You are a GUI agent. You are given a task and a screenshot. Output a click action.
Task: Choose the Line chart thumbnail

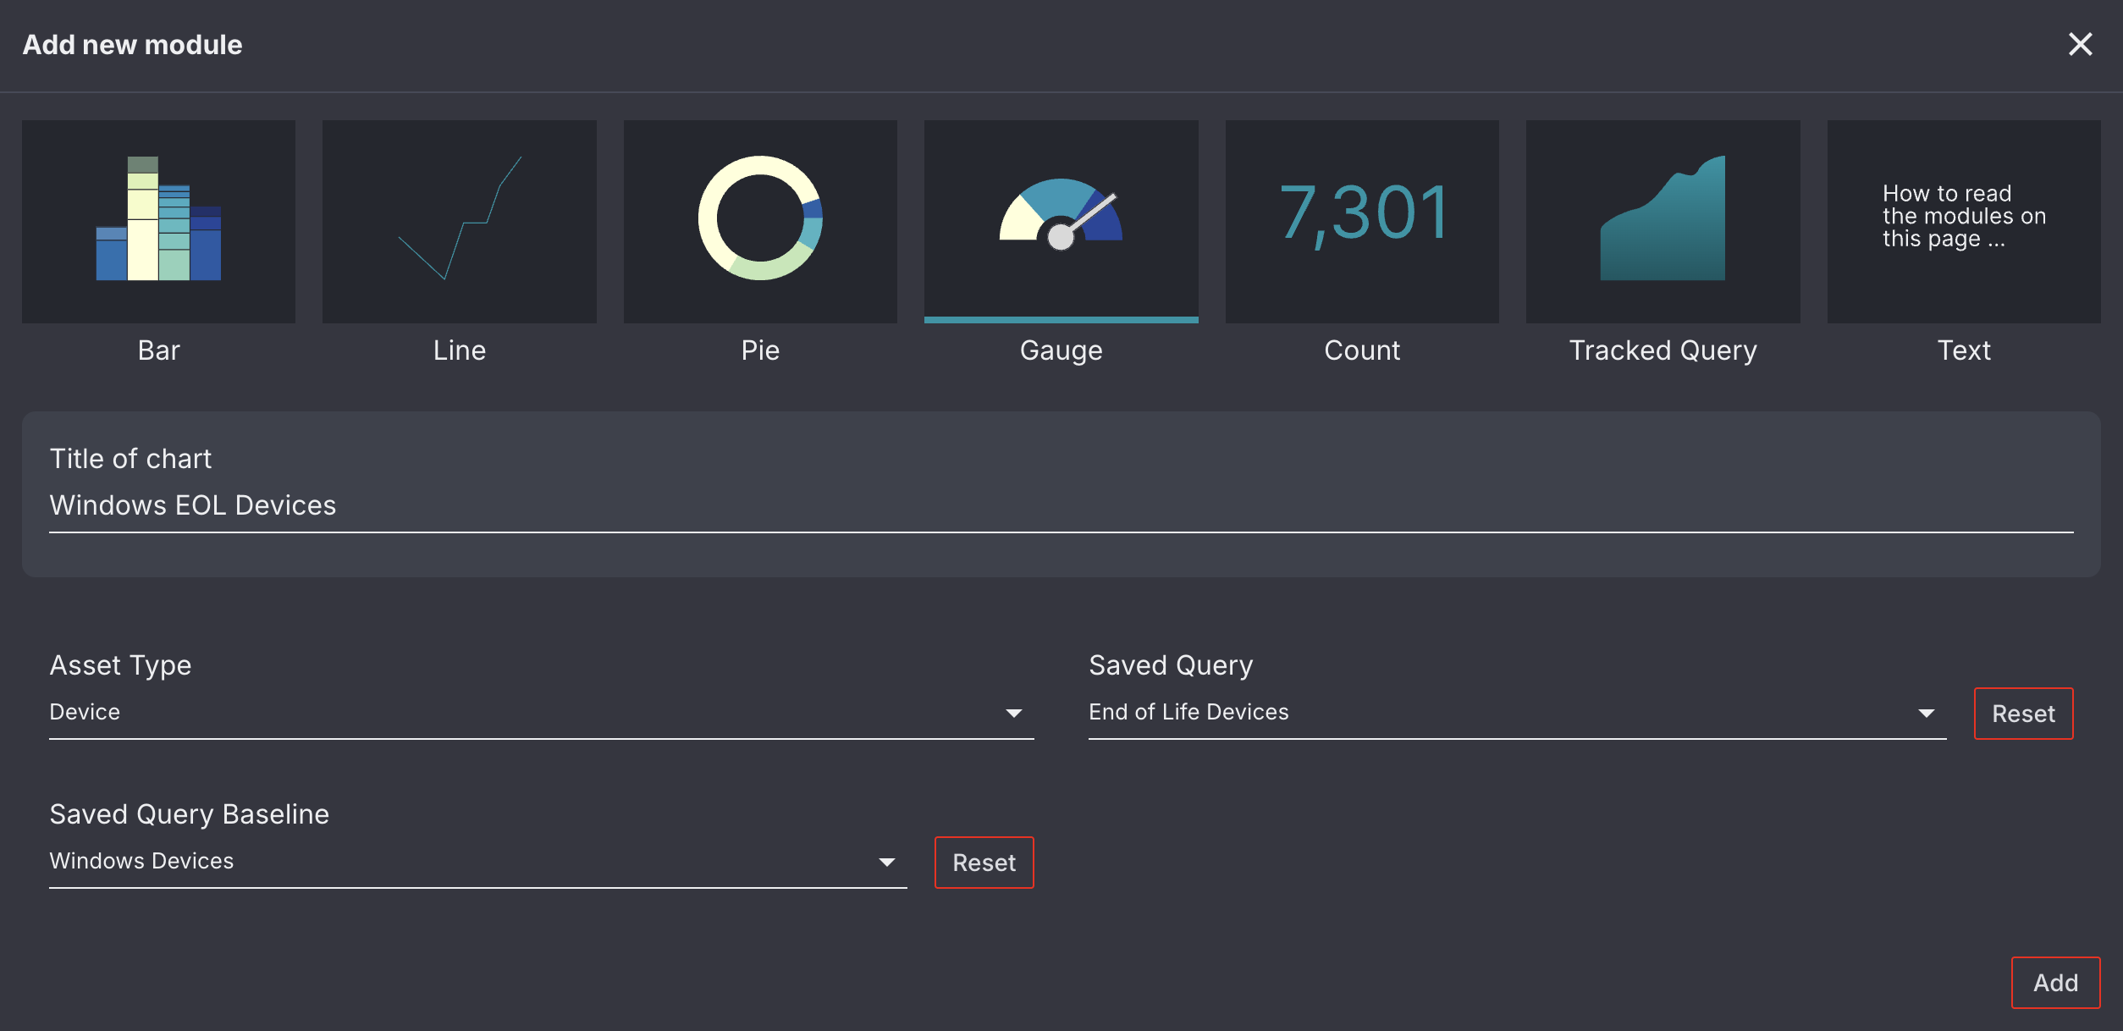459,220
